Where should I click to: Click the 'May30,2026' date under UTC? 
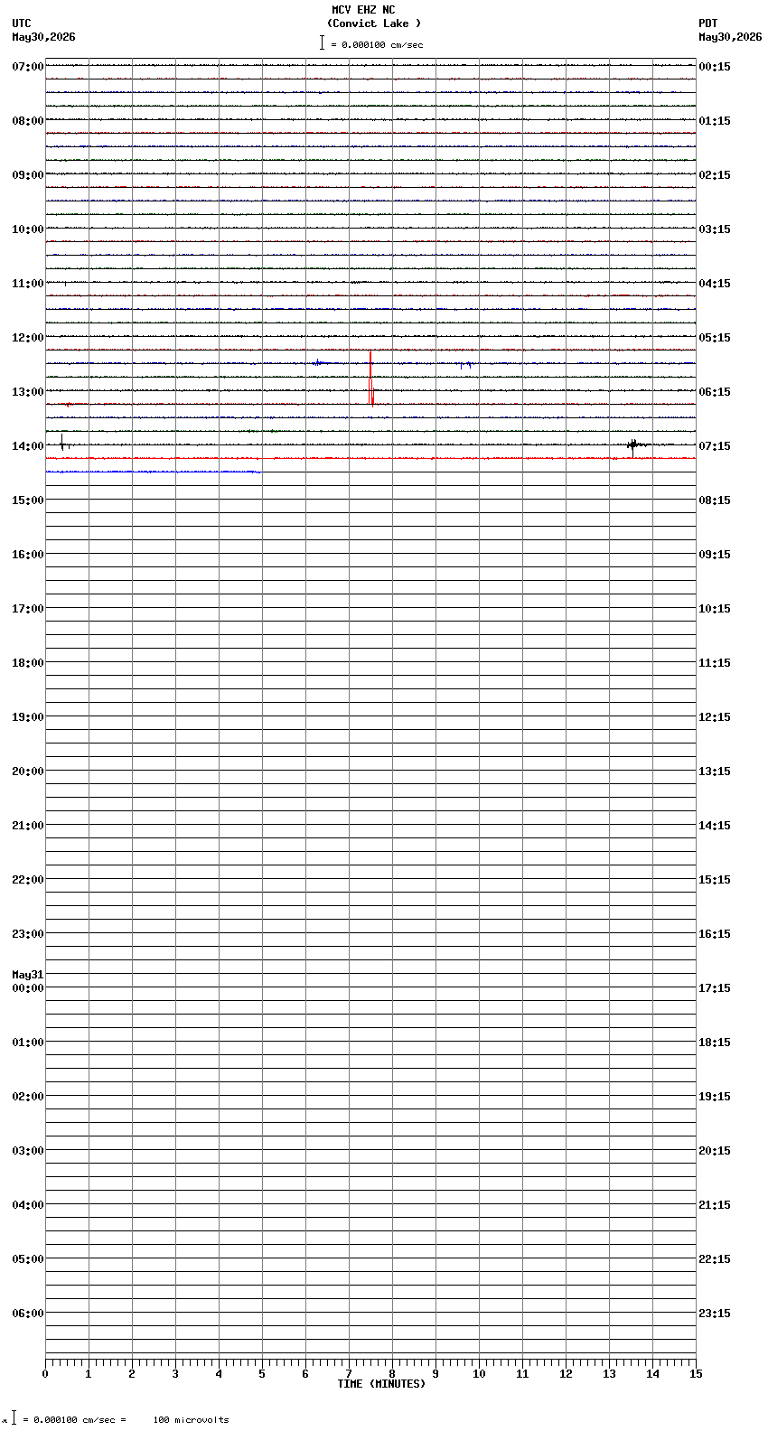tap(43, 37)
